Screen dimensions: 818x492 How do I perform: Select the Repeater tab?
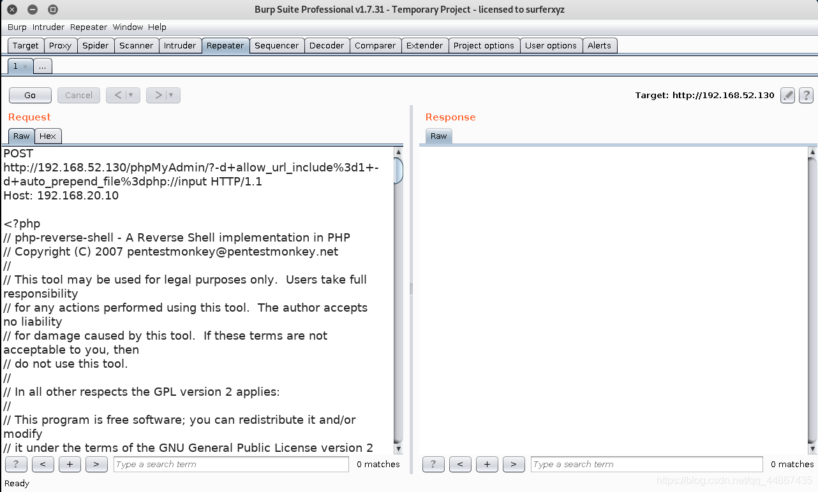point(225,45)
